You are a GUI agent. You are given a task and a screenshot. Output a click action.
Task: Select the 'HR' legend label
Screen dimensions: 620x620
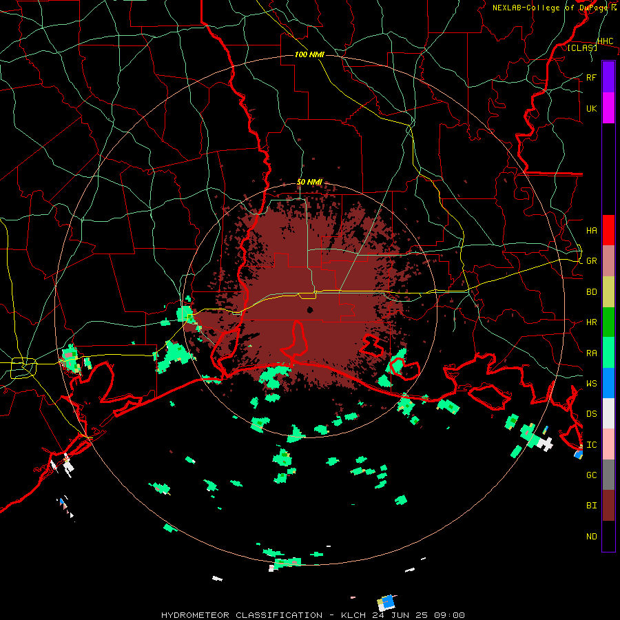coord(591,322)
